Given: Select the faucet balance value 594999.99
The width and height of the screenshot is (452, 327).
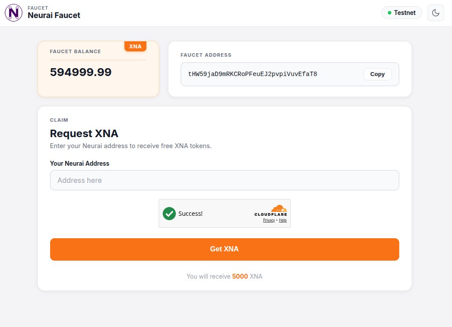Looking at the screenshot, I should (x=81, y=72).
